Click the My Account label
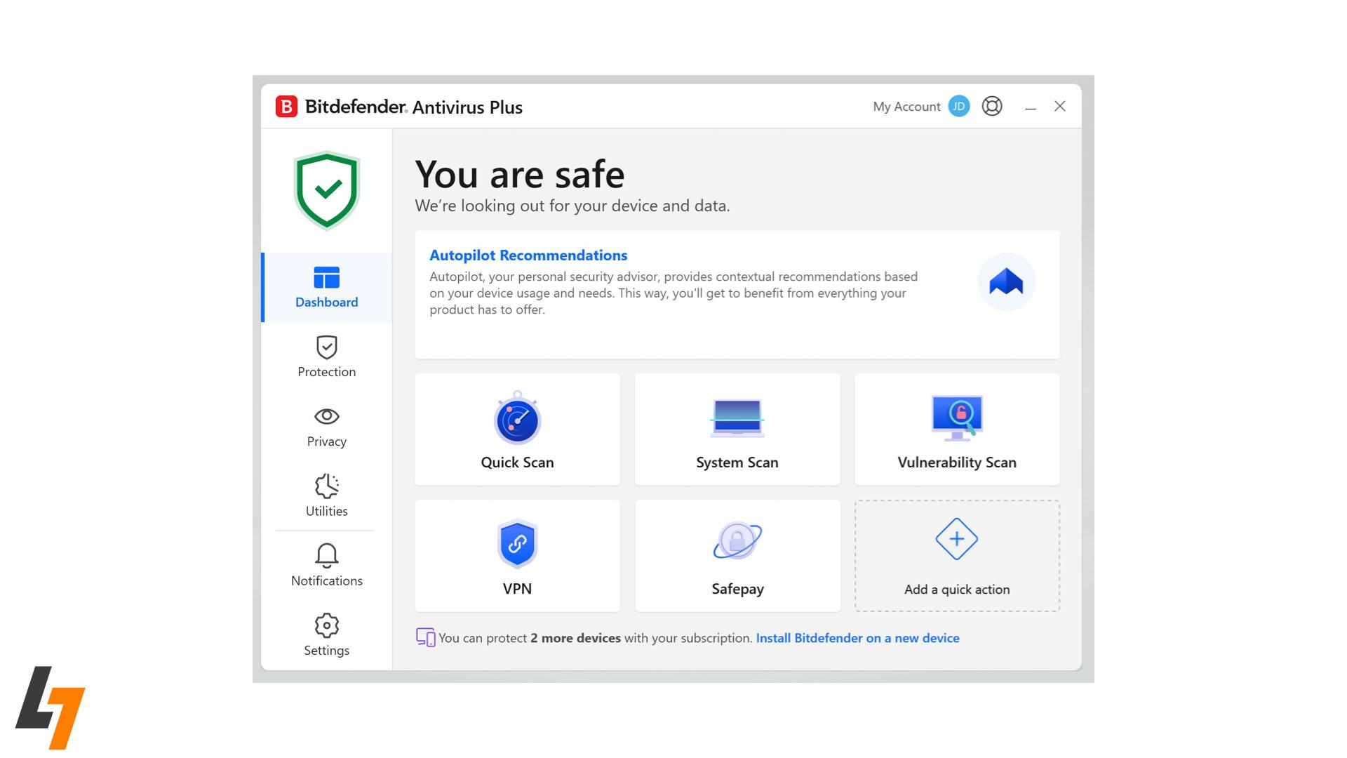The image size is (1347, 758). 906,107
